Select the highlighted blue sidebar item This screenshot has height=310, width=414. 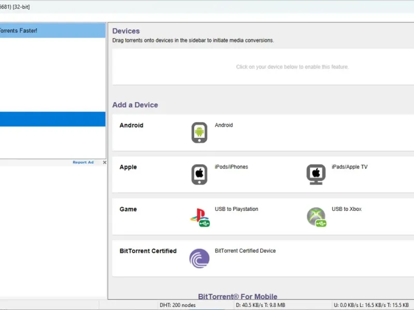click(x=52, y=119)
